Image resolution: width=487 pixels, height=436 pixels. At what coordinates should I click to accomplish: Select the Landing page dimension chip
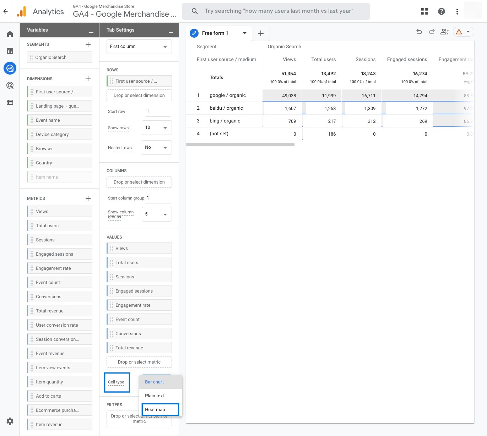[x=60, y=106]
